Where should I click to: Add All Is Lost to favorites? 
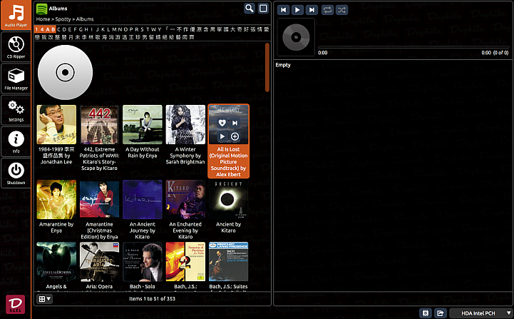pos(222,123)
